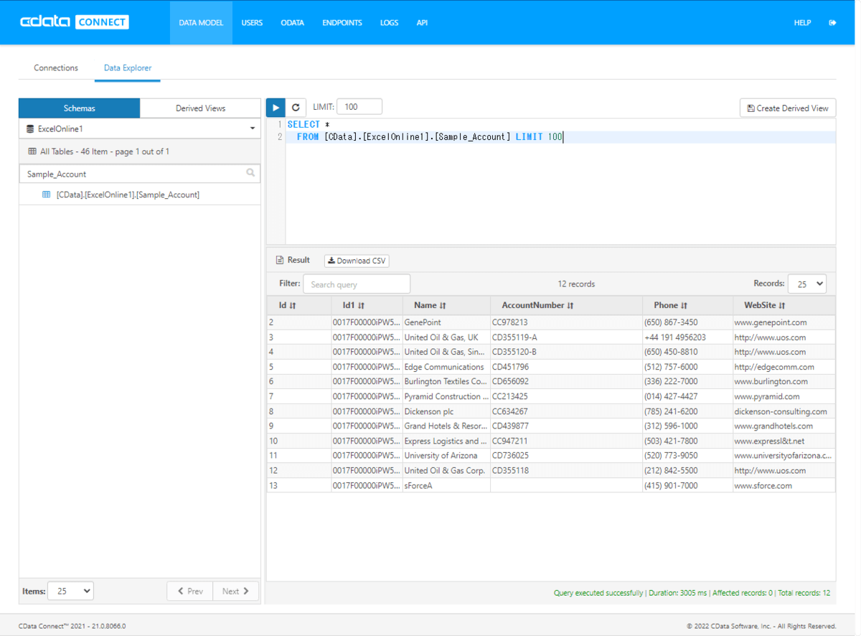Download results as CSV

[x=357, y=261]
